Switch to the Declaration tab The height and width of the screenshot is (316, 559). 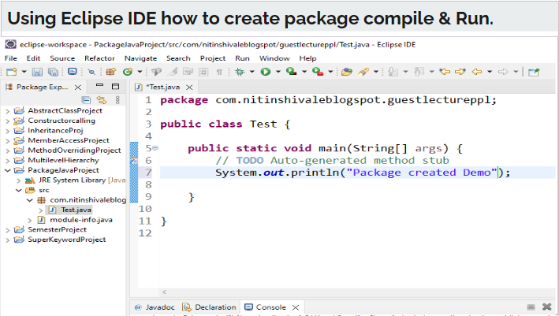tap(209, 307)
